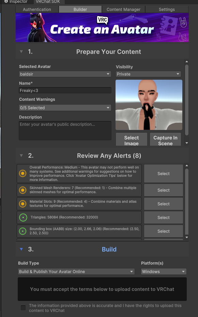
Task: Click the alerts list scrollbar up arrow
Action: (x=187, y=166)
